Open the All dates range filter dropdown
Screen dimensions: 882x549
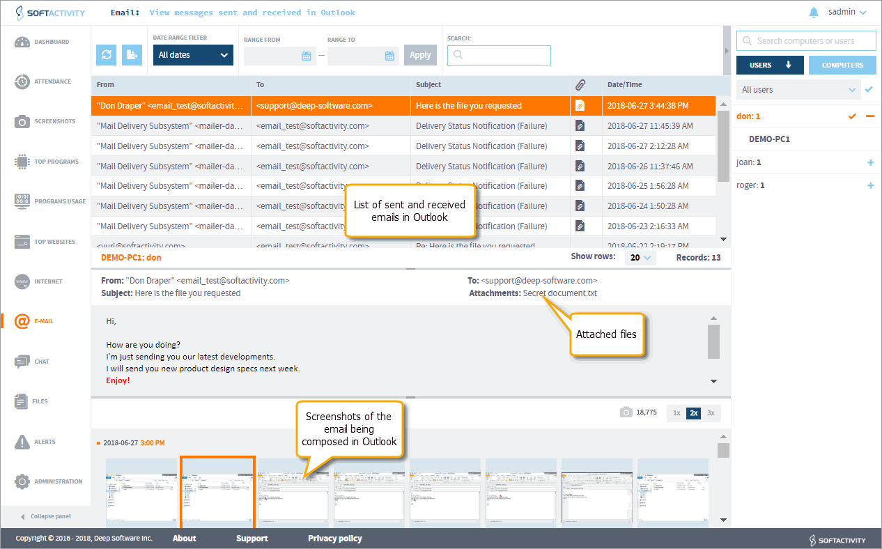click(193, 55)
